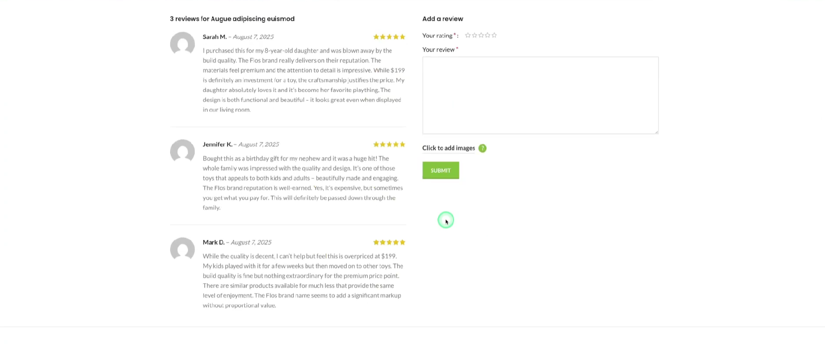Focus the Your review text area
This screenshot has height=353, width=825.
click(x=540, y=95)
